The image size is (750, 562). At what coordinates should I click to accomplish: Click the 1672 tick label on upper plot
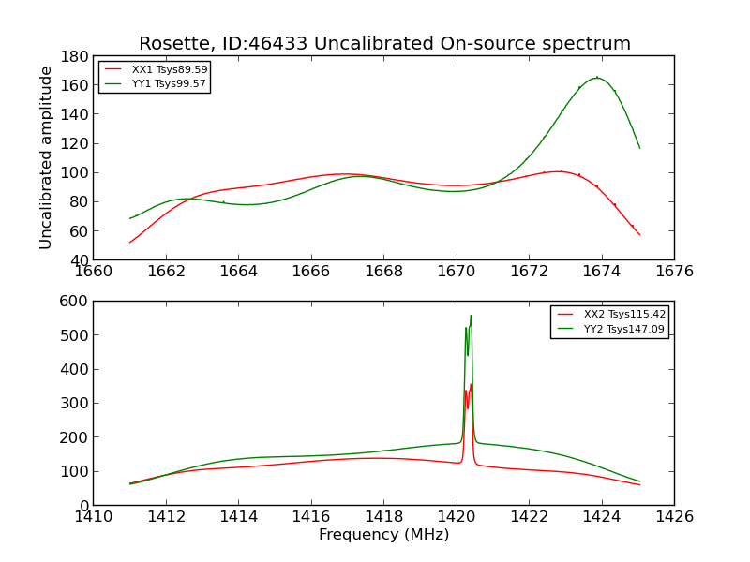pyautogui.click(x=529, y=272)
